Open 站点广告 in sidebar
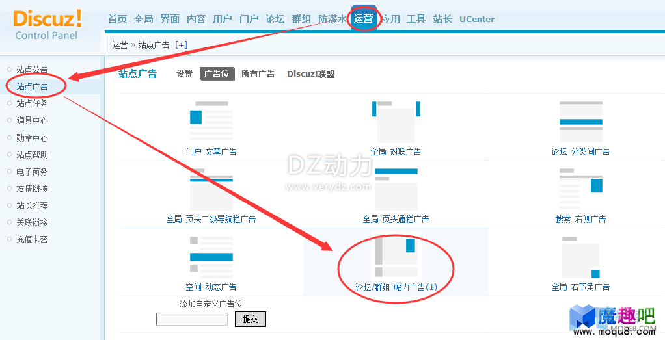The width and height of the screenshot is (665, 340). click(x=33, y=86)
